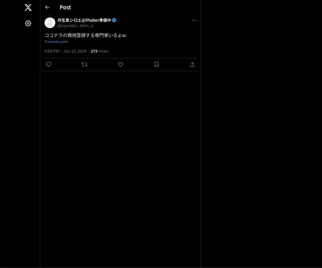
Task: Click the Post header title
Action: tap(65, 7)
